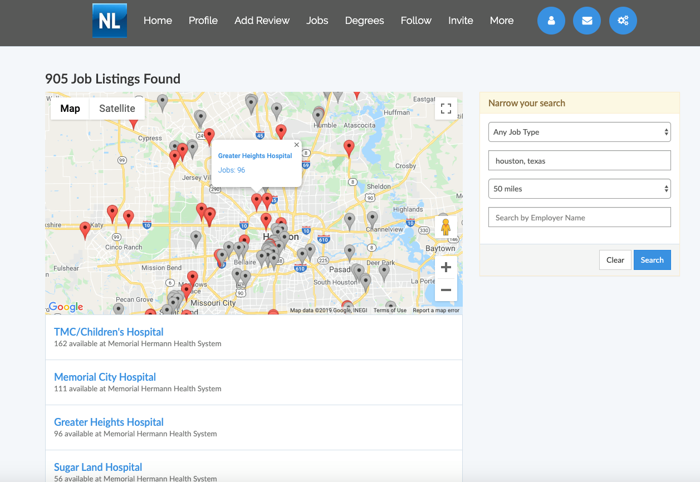This screenshot has width=700, height=482.
Task: Zoom out on the map
Action: [x=446, y=290]
